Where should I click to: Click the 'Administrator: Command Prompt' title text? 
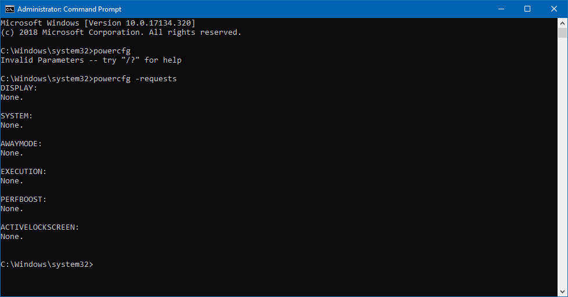[x=69, y=9]
